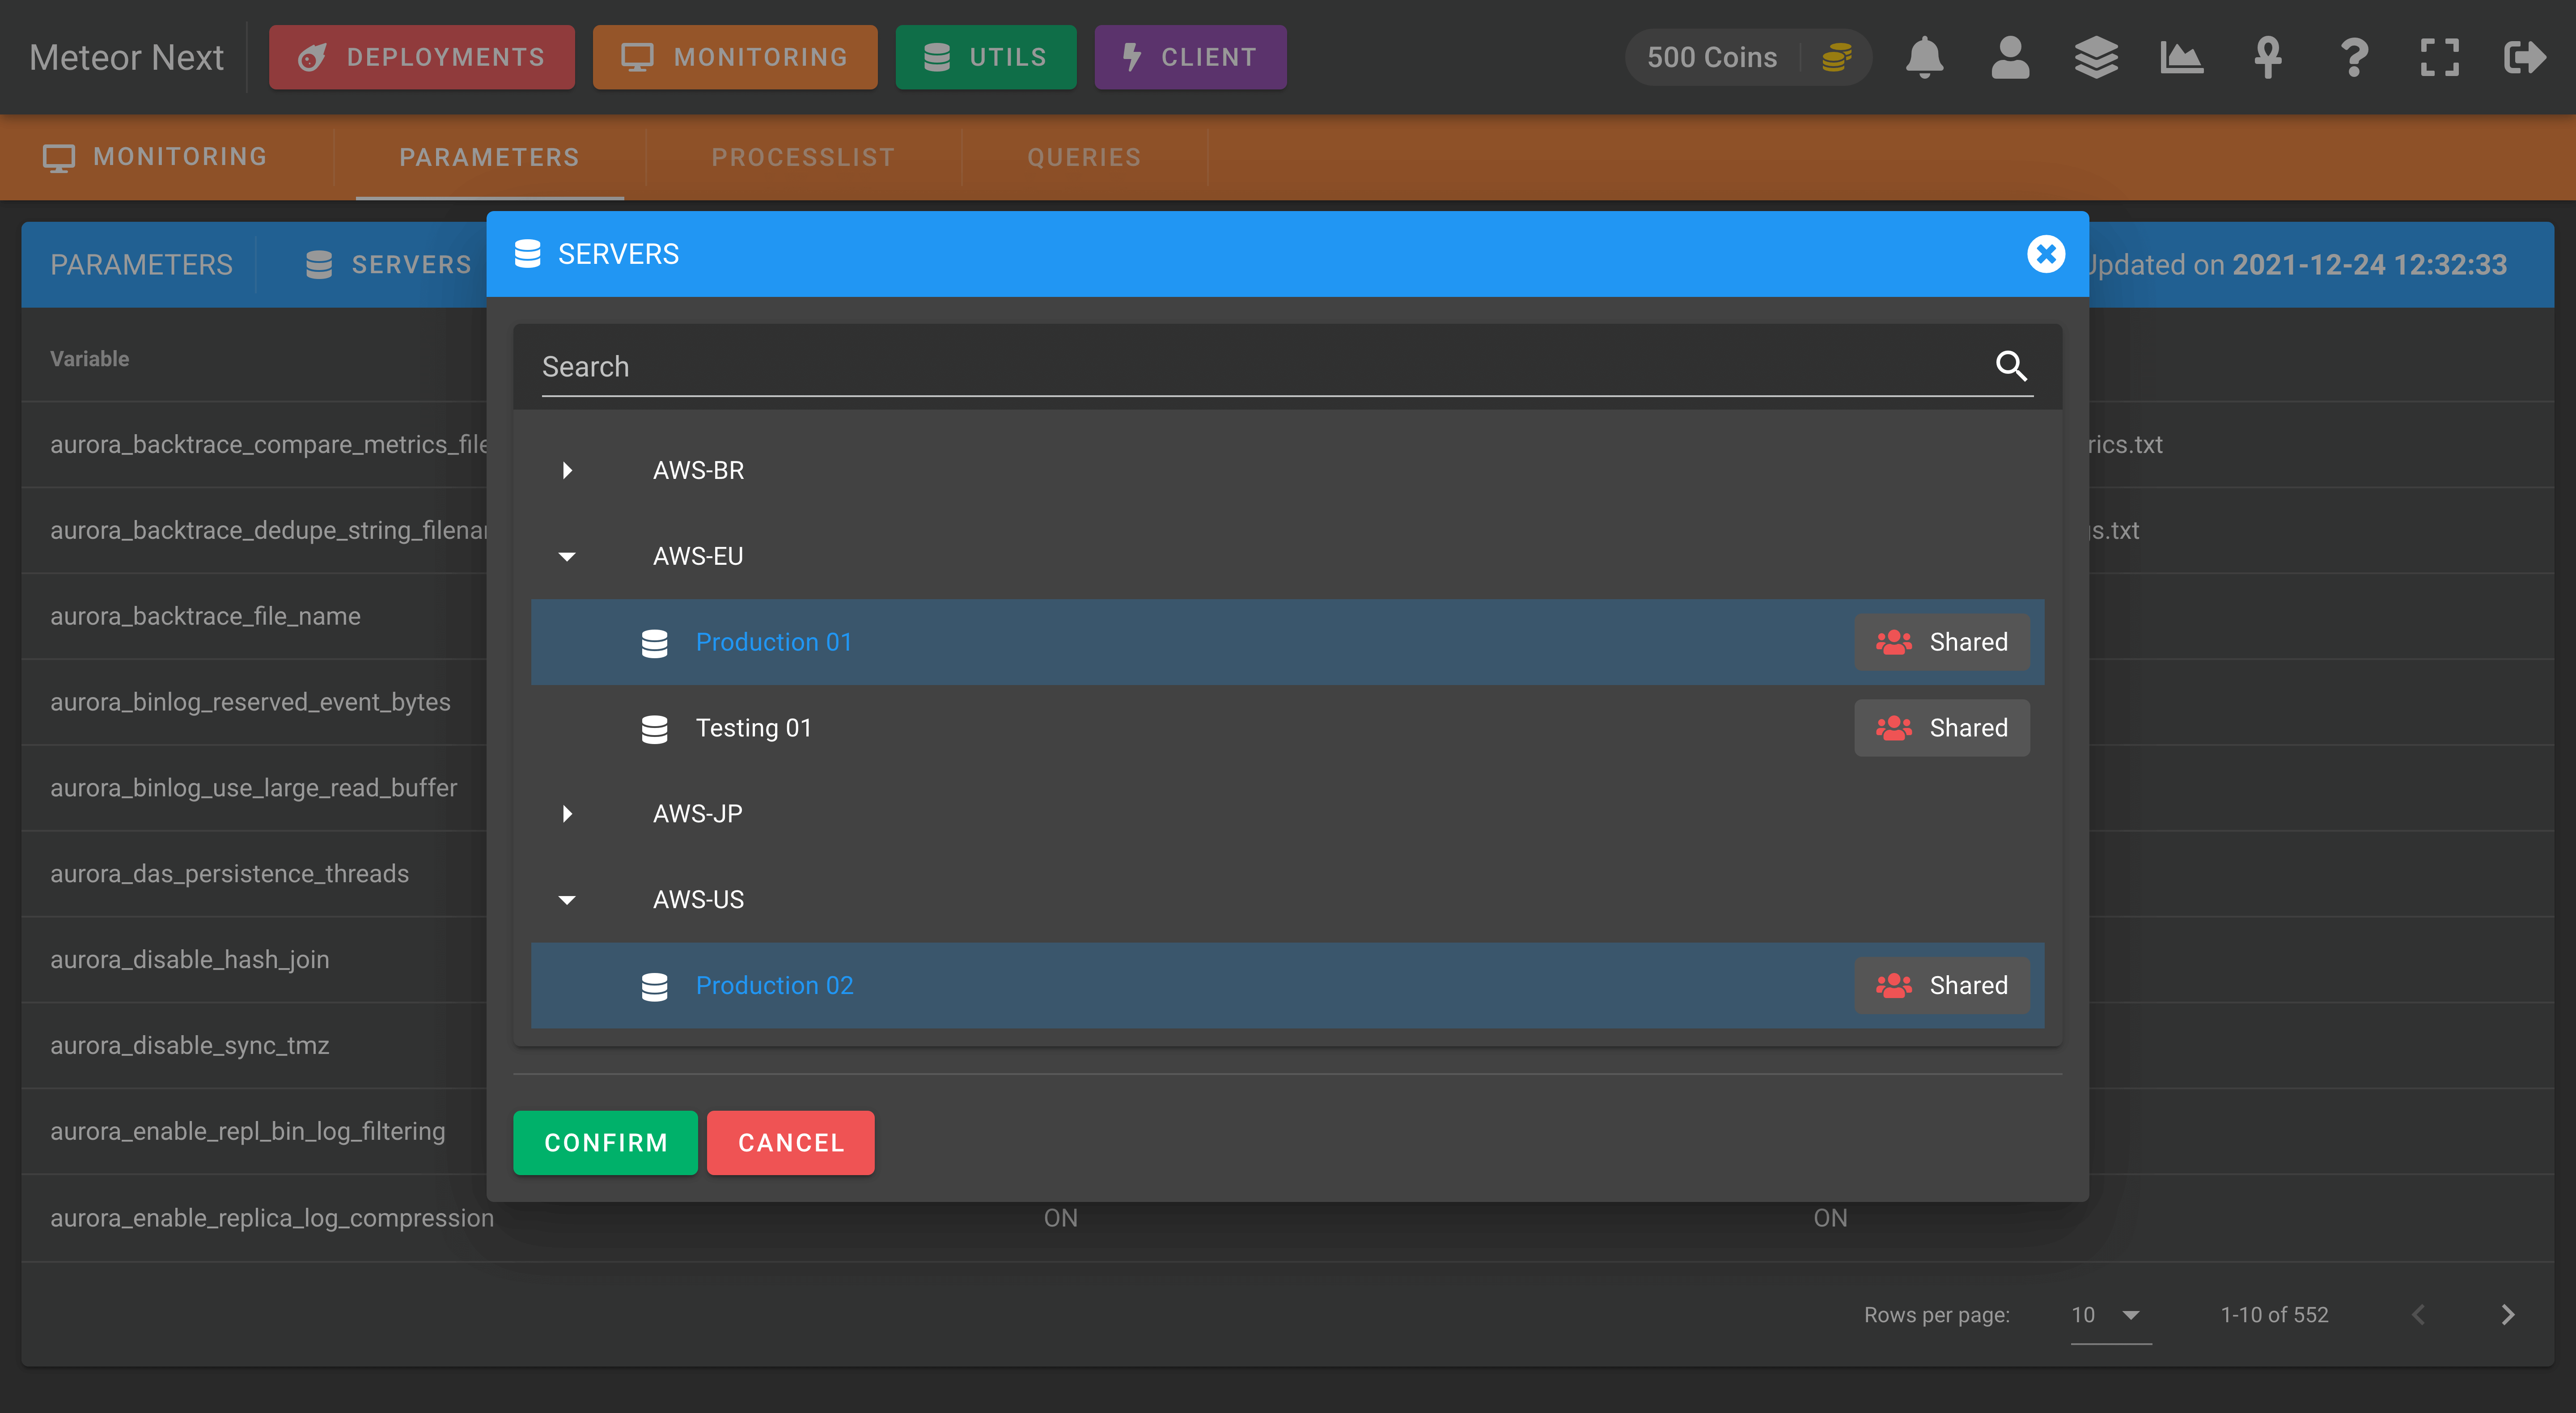Select the Production 01 server
Screen dimensions: 2576x1413
(x=1287, y=642)
